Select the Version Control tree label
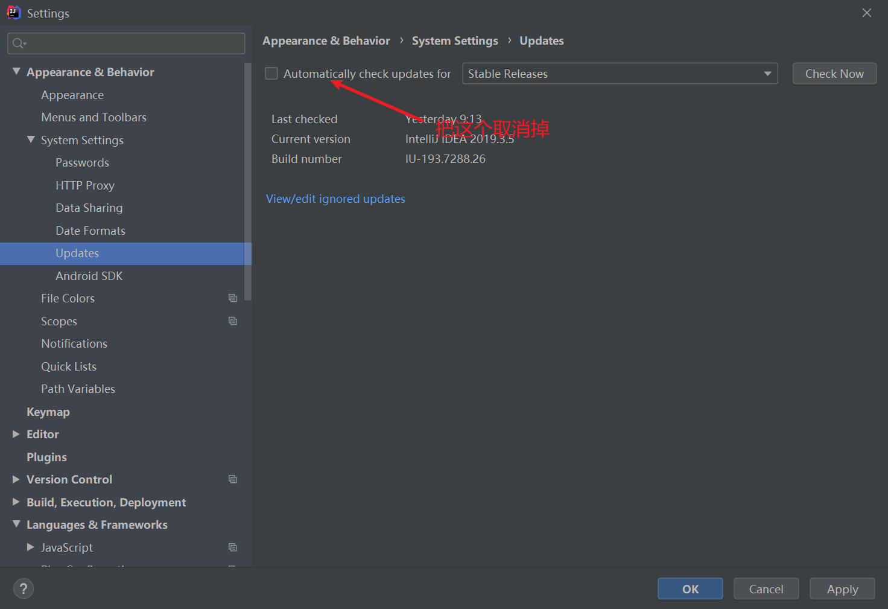Image resolution: width=888 pixels, height=609 pixels. [69, 479]
